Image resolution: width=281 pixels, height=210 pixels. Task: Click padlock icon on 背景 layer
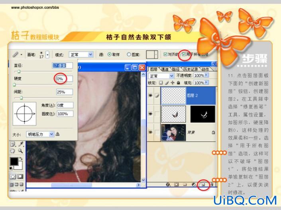pyautogui.click(x=213, y=132)
